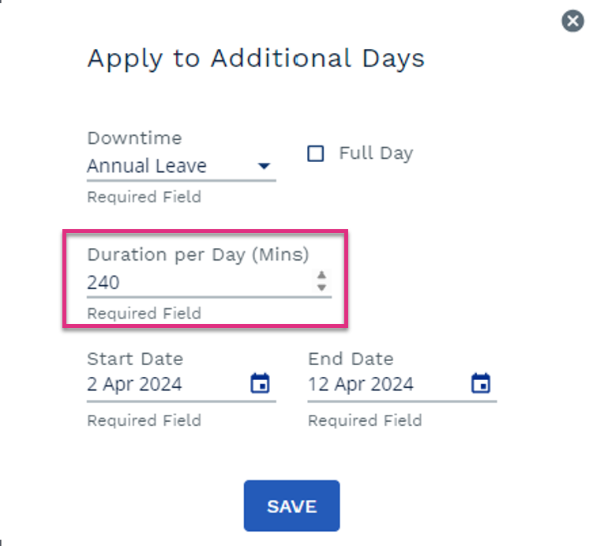Click Required Field hint under Downtime

(144, 197)
